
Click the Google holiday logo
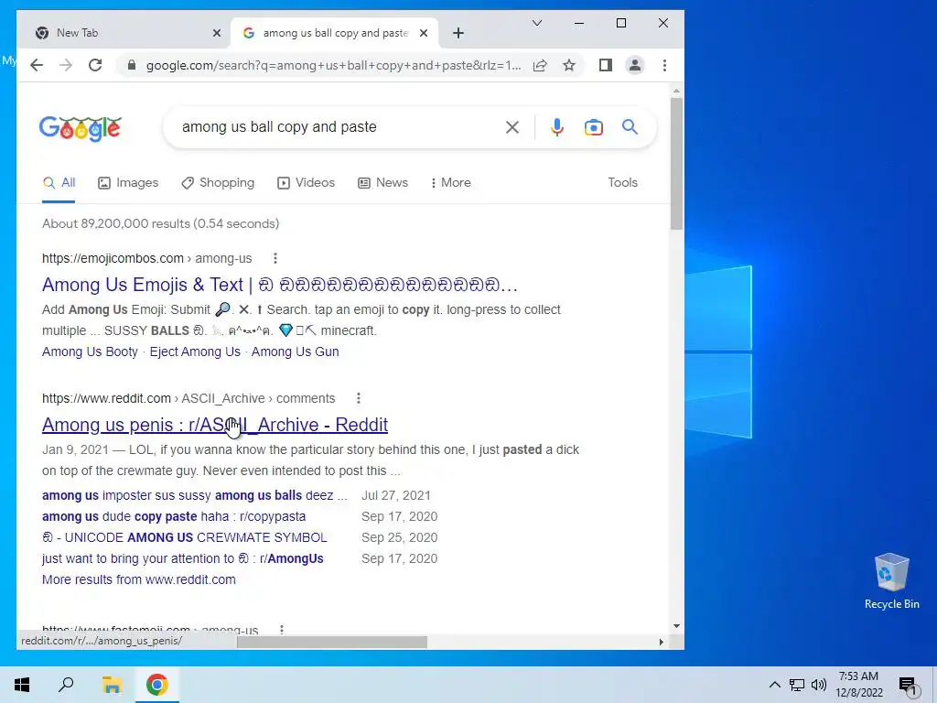tap(81, 128)
